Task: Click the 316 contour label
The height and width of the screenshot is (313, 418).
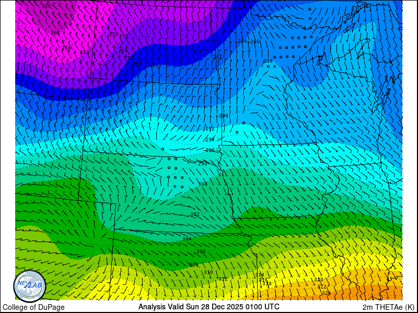Action: (263, 280)
